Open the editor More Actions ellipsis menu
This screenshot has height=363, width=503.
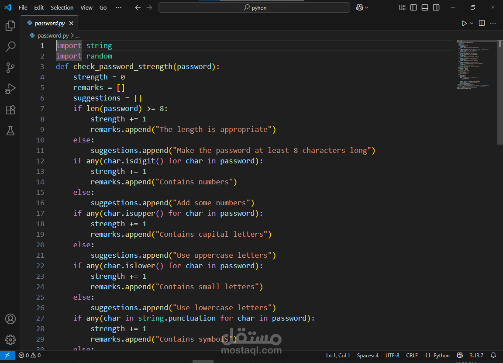[x=493, y=23]
